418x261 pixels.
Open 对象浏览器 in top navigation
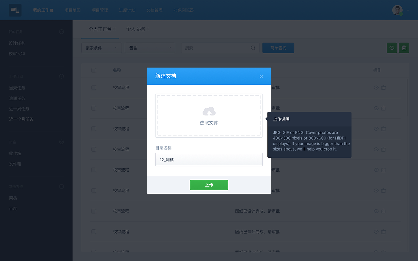pyautogui.click(x=184, y=10)
